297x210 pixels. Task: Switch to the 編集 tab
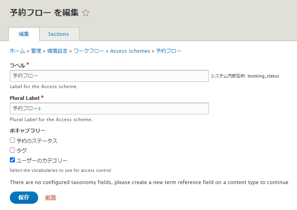(24, 34)
